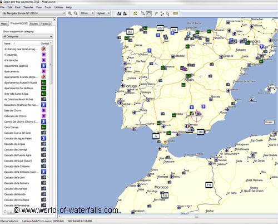
Task: Open the Utilities menu
Action: [58, 7]
